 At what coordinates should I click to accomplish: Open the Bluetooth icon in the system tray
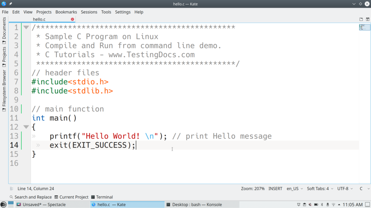(322, 204)
